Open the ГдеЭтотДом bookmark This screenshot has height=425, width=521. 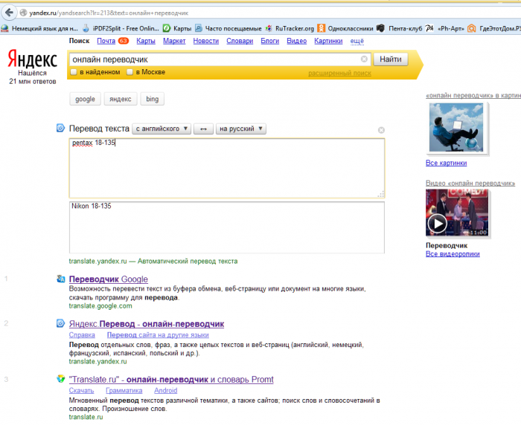[494, 28]
